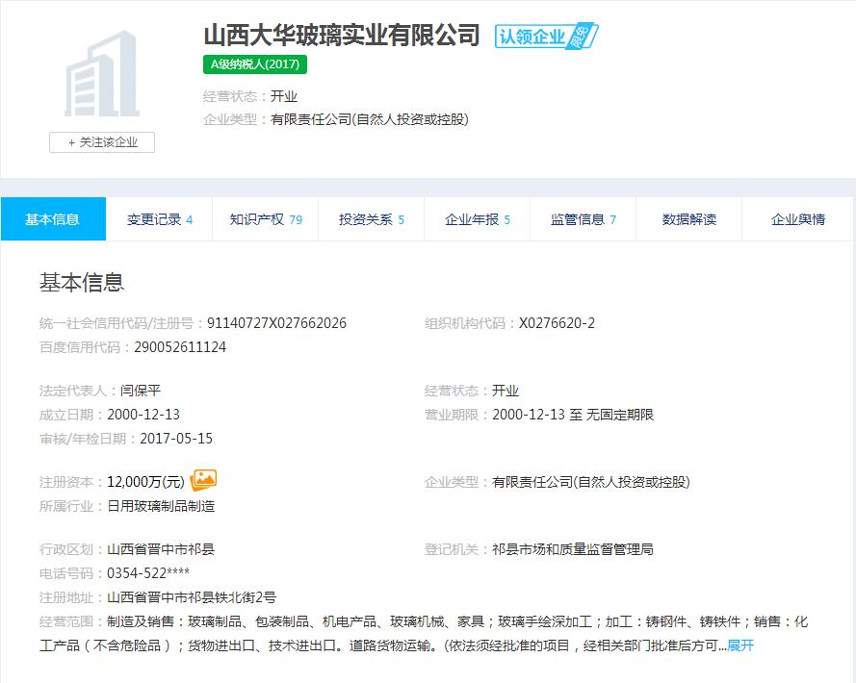Click administrative region 山西省晋中市祁县

click(x=161, y=549)
